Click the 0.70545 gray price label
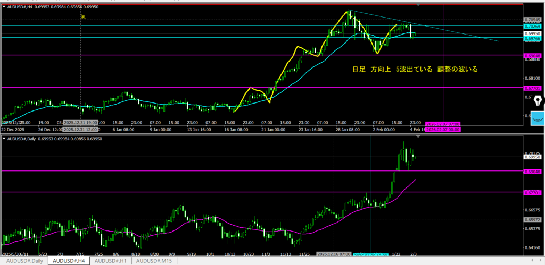Screen dimensions: 545x265 pyautogui.click(x=532, y=20)
